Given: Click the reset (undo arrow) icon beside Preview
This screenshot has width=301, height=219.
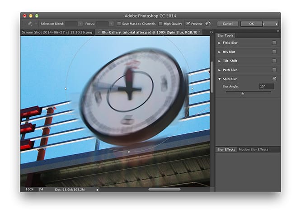Looking at the screenshot, I should [208, 24].
